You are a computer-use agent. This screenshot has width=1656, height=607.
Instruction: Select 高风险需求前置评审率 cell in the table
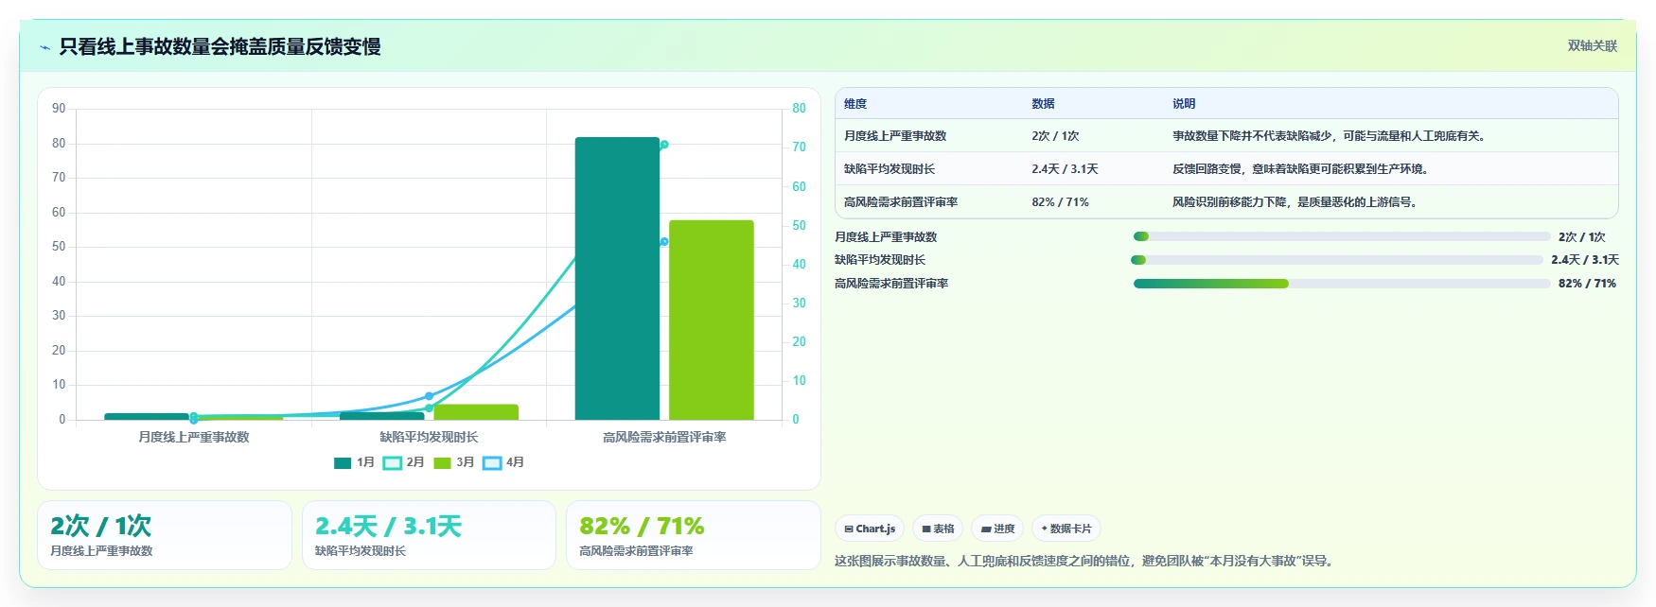901,202
